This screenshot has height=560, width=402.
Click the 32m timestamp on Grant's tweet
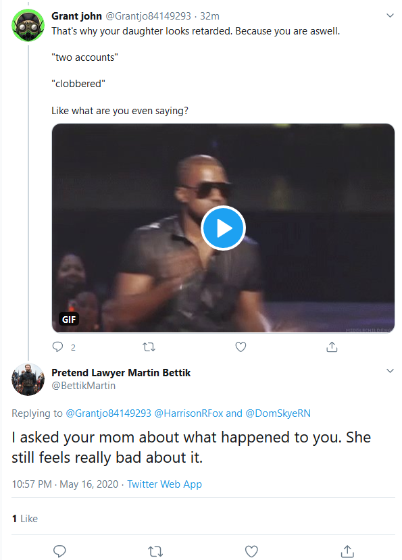click(209, 16)
